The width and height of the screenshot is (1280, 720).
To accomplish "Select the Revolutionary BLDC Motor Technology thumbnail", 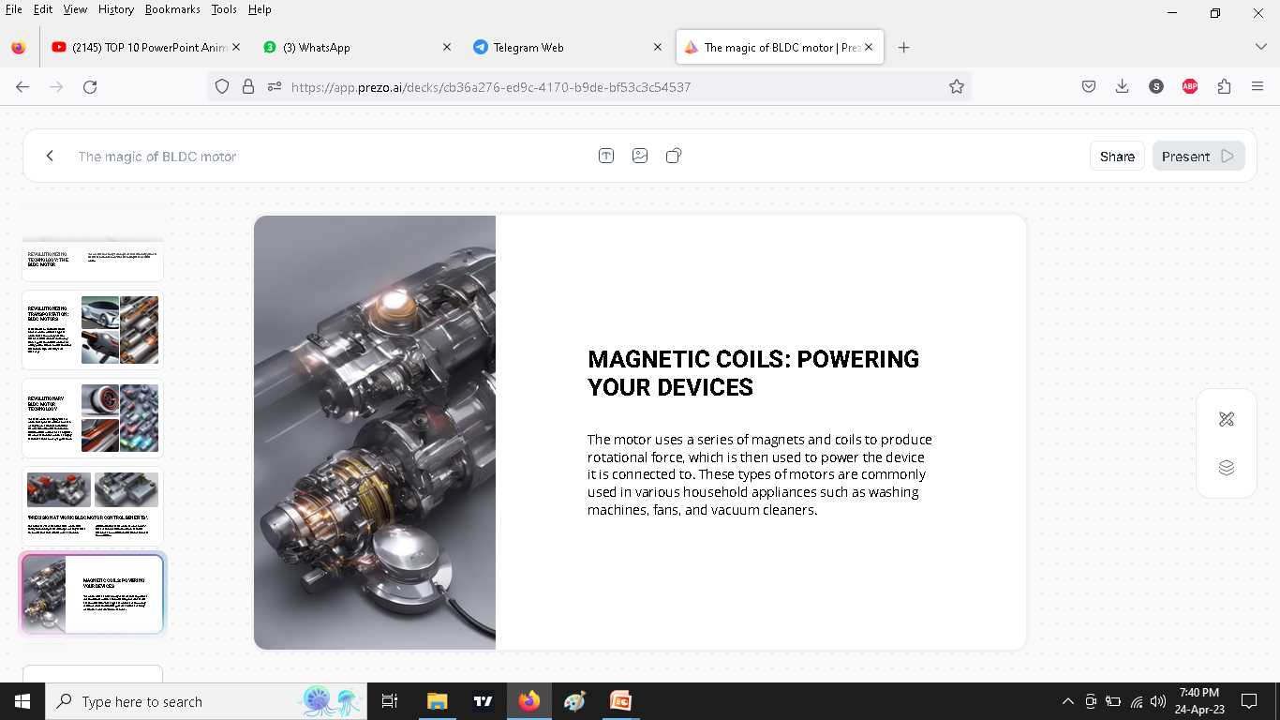I will pyautogui.click(x=93, y=418).
